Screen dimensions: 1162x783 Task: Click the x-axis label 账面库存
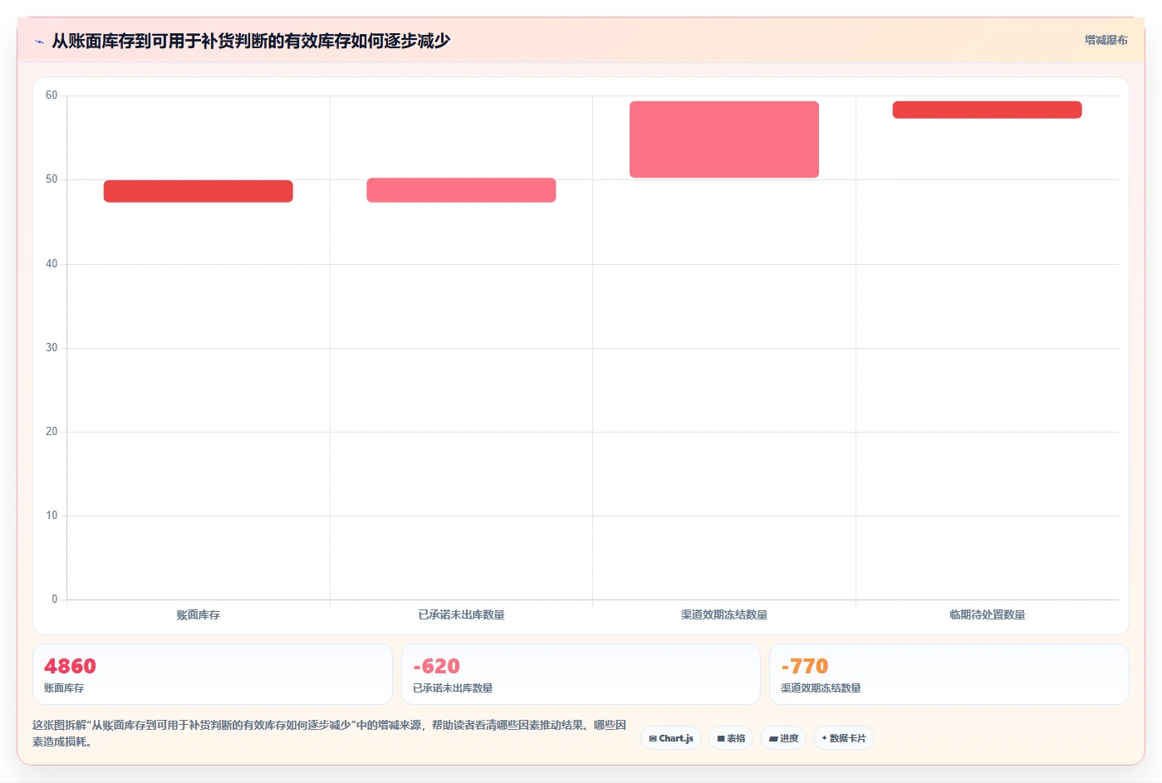pyautogui.click(x=199, y=615)
